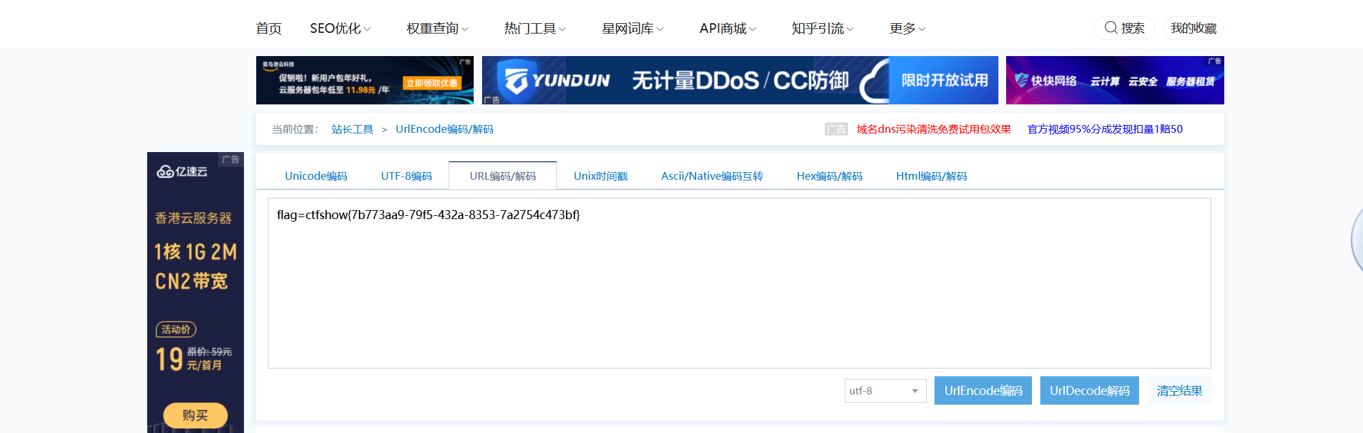Switch to Hex编码/解码 tab
The width and height of the screenshot is (1363, 433).
pos(829,176)
